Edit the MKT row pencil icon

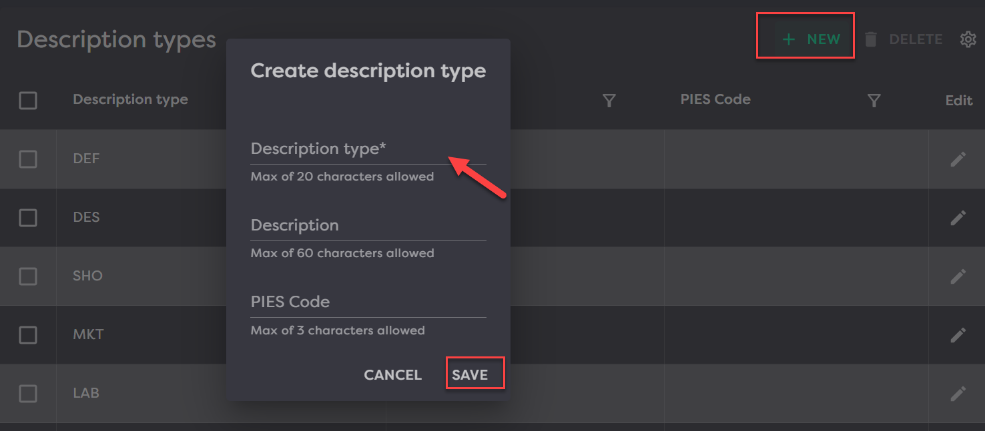tap(958, 334)
